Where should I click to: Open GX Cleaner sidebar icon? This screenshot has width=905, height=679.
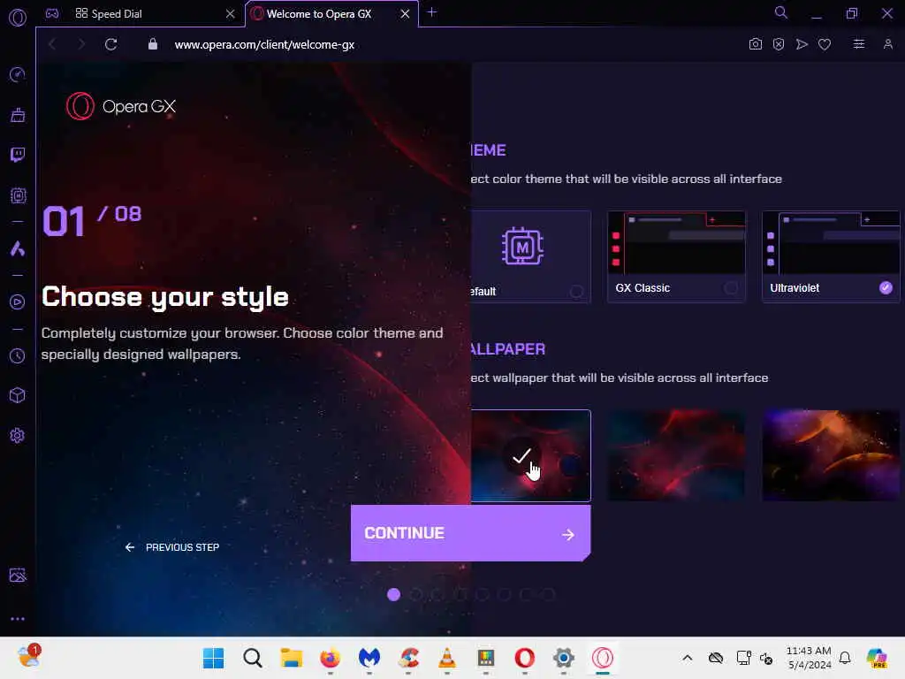click(x=18, y=115)
